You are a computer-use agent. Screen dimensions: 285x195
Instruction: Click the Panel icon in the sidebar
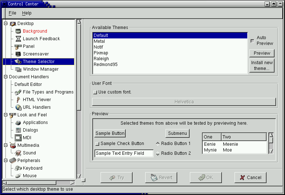pyautogui.click(x=18, y=46)
